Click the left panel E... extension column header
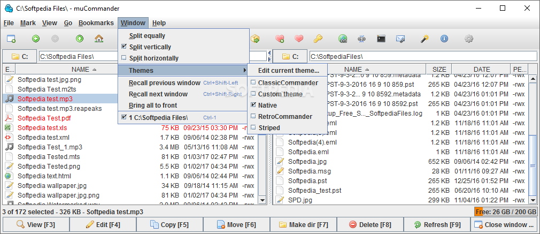 9,70
